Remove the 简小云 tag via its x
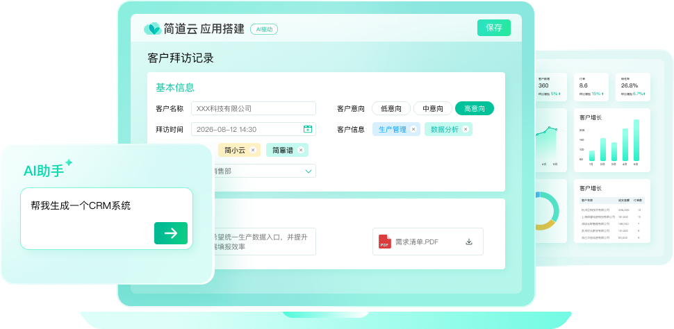 (253, 150)
